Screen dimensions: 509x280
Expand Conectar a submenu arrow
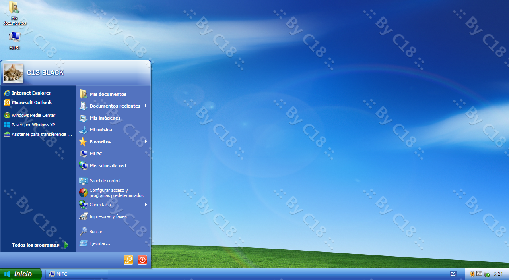[146, 205]
